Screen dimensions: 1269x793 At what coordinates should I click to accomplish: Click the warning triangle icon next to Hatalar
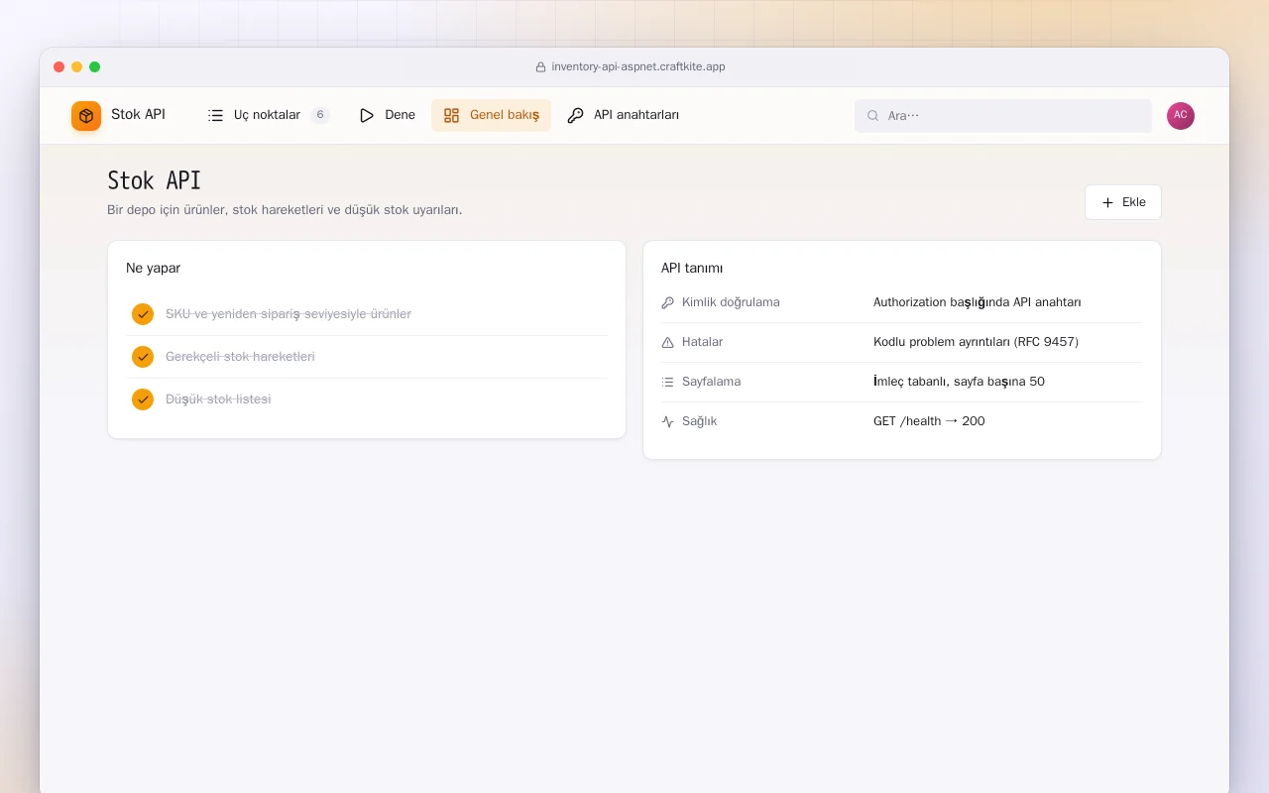(667, 342)
